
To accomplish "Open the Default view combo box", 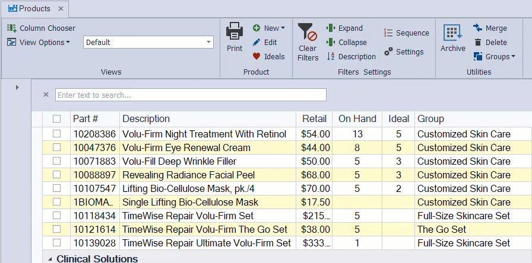I will tap(148, 42).
